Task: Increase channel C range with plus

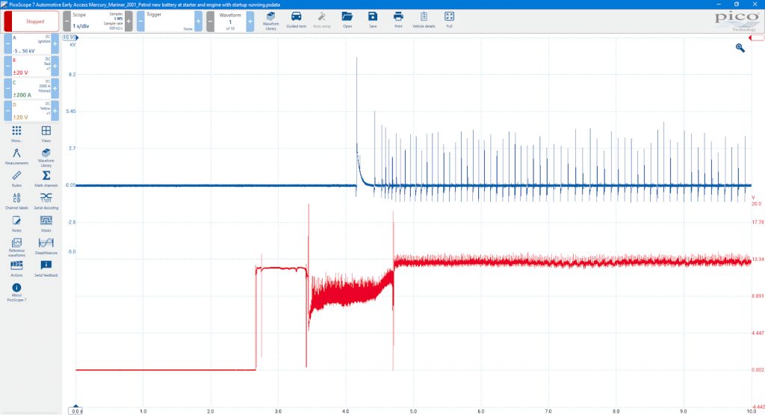Action: (x=55, y=89)
